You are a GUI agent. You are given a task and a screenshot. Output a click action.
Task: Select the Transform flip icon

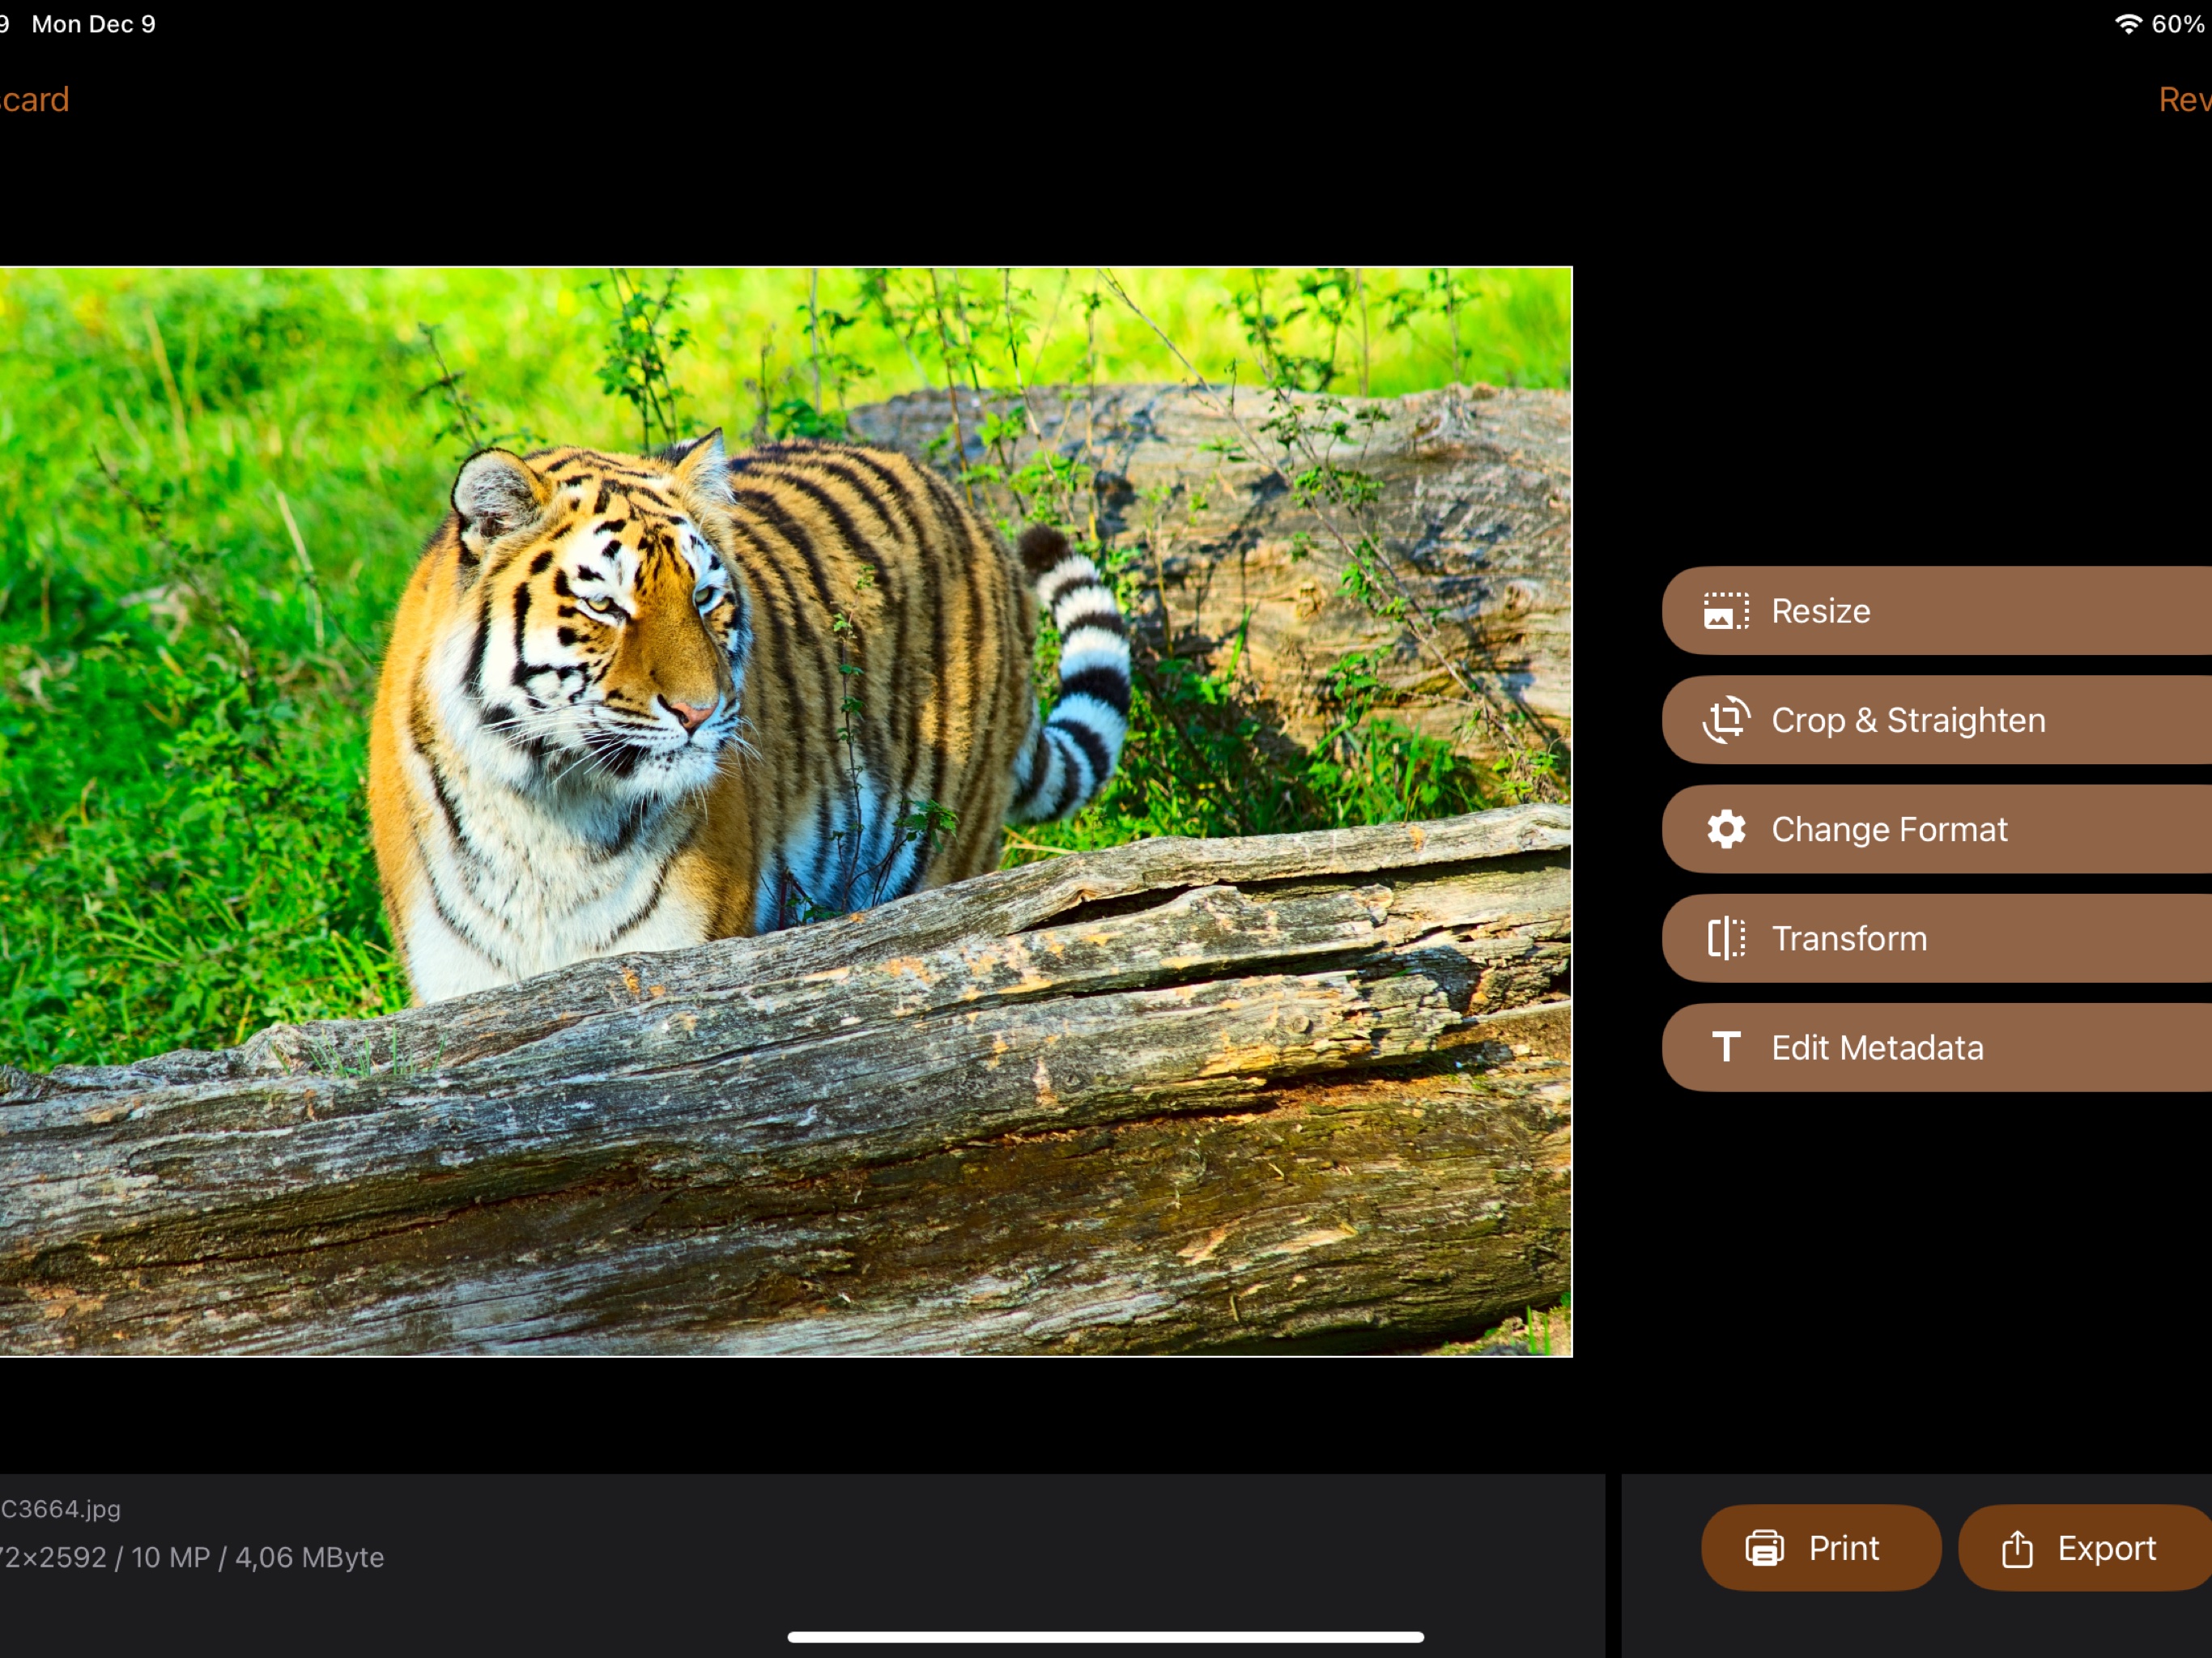tap(1726, 938)
